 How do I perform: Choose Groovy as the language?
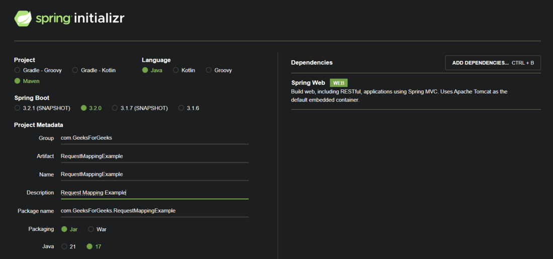[x=218, y=70]
